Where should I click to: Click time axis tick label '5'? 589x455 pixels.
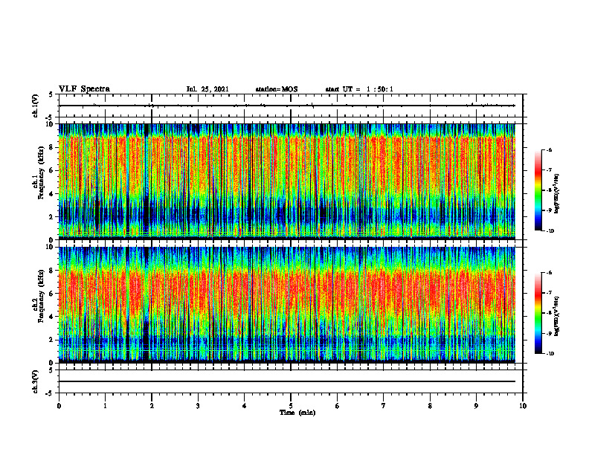coord(291,406)
